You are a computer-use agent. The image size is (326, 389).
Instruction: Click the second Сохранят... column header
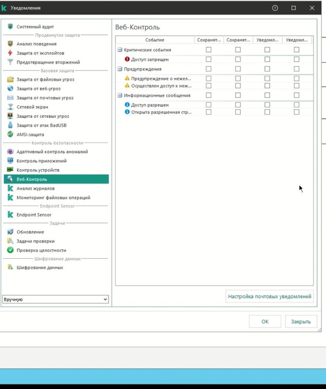pos(238,40)
